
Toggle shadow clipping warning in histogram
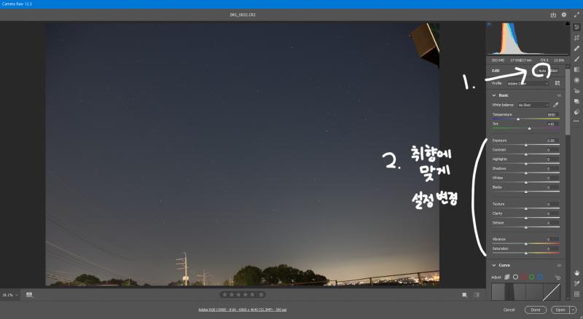tap(489, 24)
